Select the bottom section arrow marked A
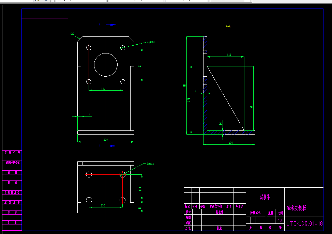This screenshot has height=234, width=332. (x=111, y=146)
